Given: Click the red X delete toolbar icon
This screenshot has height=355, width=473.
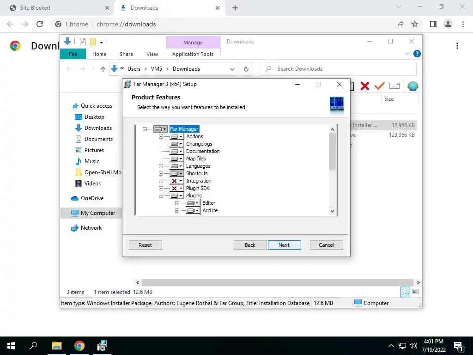Looking at the screenshot, I should click(365, 86).
